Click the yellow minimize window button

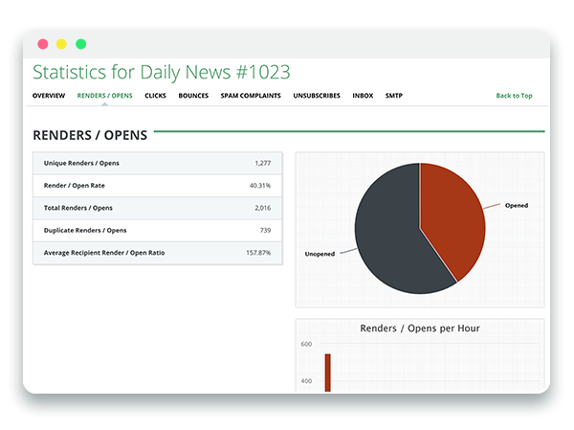(61, 44)
